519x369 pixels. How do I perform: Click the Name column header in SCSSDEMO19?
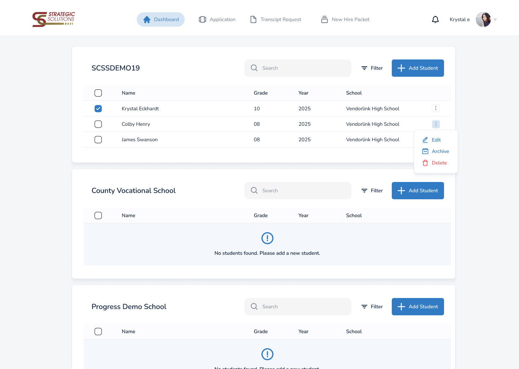coord(129,93)
